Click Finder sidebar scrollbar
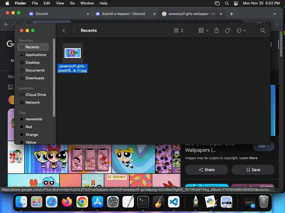Screen dimensions: 285x213 click(x=54, y=78)
